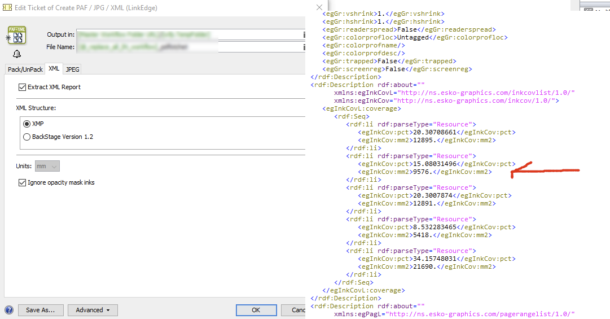Click the mm2 value 9576.
This screenshot has width=610, height=319.
pos(423,172)
